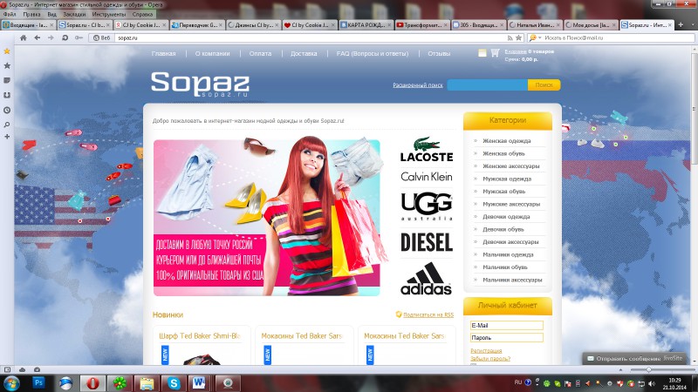Open the Мужская обувь category
This screenshot has width=698, height=392.
(504, 192)
